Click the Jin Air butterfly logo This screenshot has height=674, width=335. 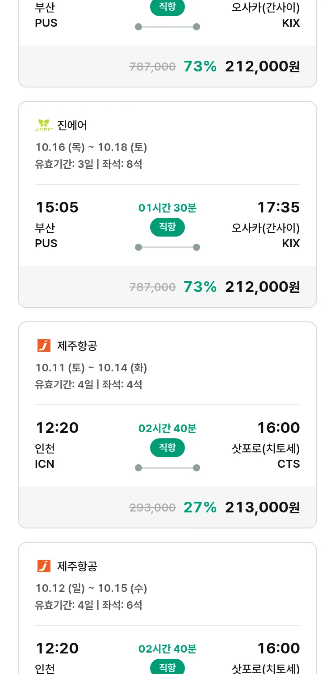tap(44, 125)
